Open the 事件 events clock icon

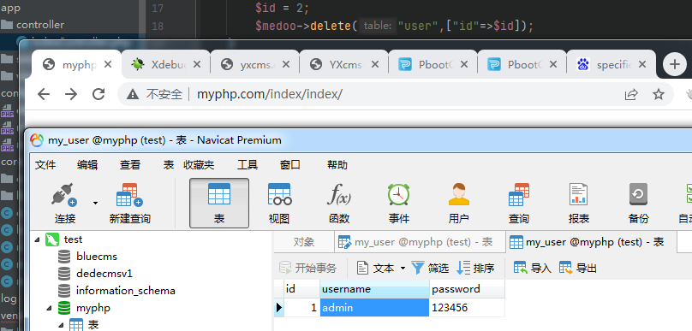pos(399,195)
